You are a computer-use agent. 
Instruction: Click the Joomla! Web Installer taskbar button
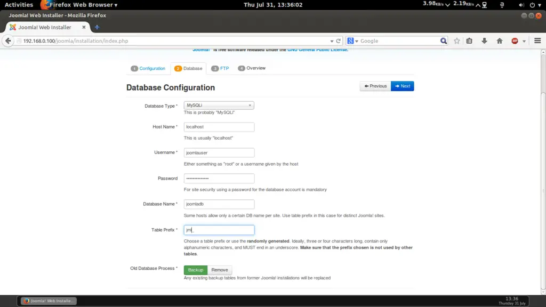point(49,301)
